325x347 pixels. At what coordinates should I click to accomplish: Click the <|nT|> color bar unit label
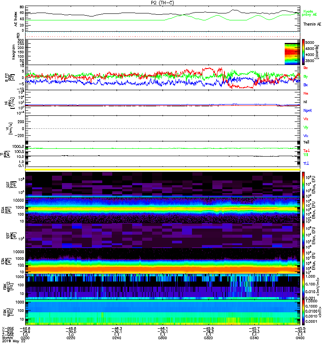click(319, 312)
